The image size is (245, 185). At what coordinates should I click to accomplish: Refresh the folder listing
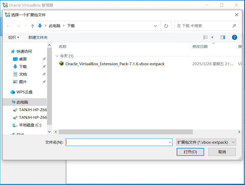166,26
